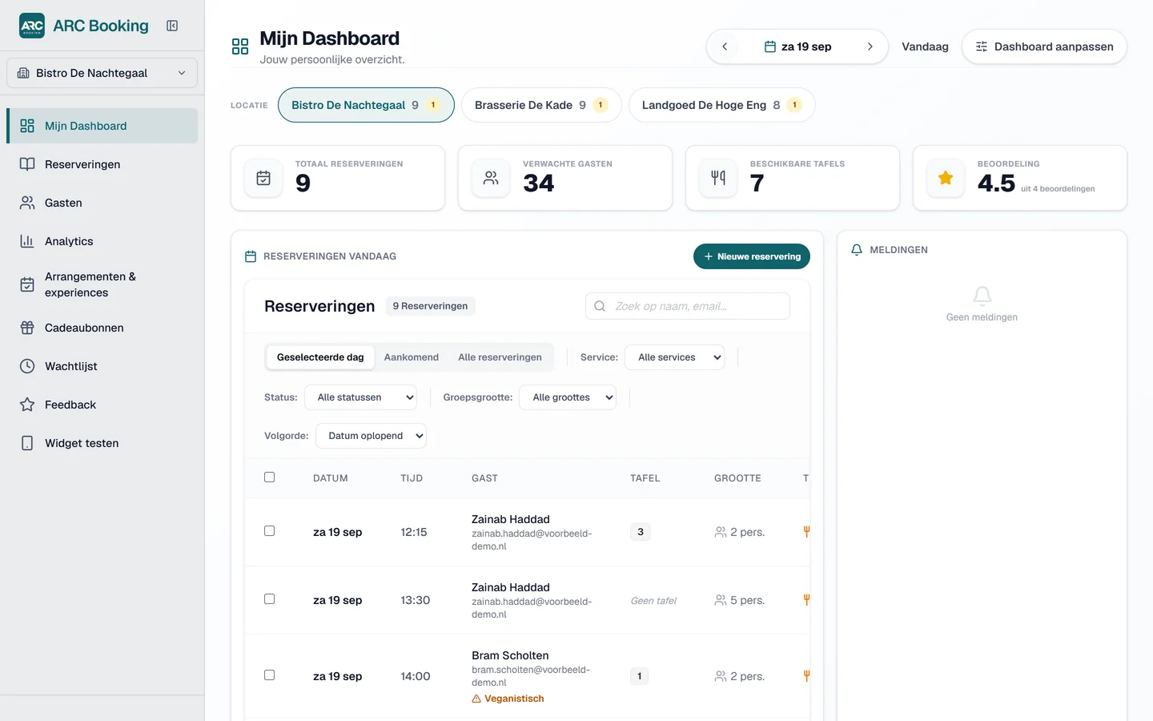Click the Dashboard aanpassen button
The height and width of the screenshot is (721, 1153).
tap(1044, 46)
